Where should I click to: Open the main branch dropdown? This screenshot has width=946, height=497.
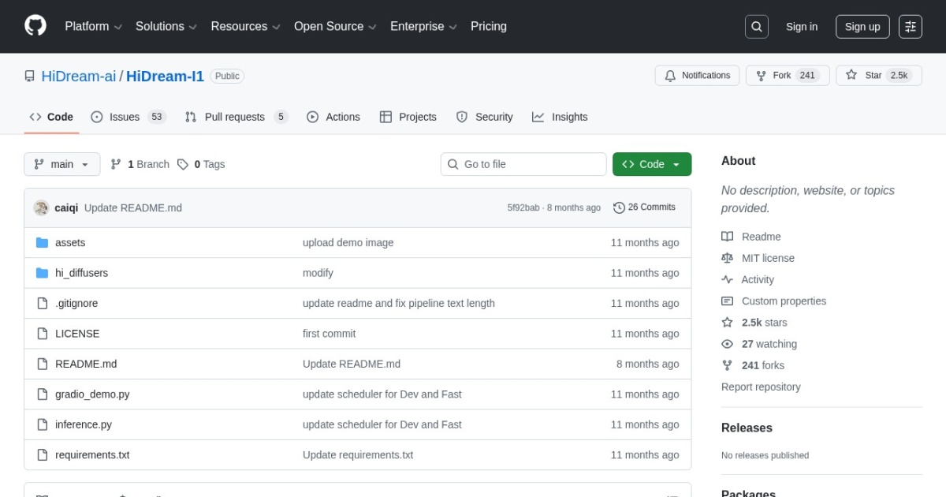[62, 164]
